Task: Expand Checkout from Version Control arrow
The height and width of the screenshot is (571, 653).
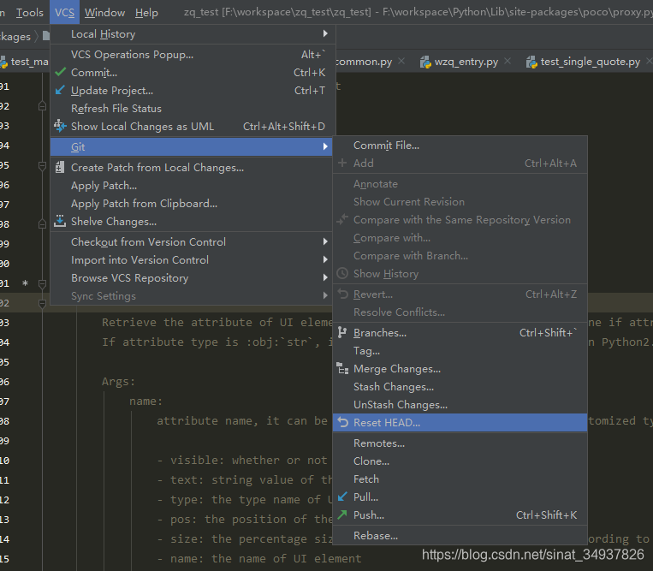Action: point(325,241)
